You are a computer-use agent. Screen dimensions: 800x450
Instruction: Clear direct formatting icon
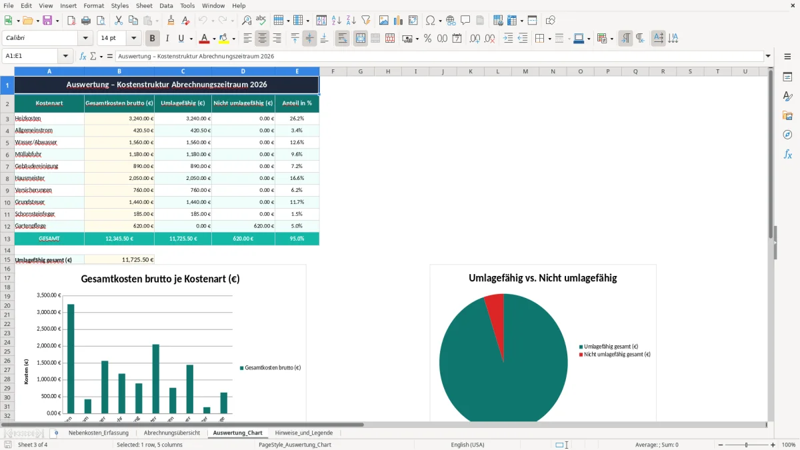click(x=185, y=20)
